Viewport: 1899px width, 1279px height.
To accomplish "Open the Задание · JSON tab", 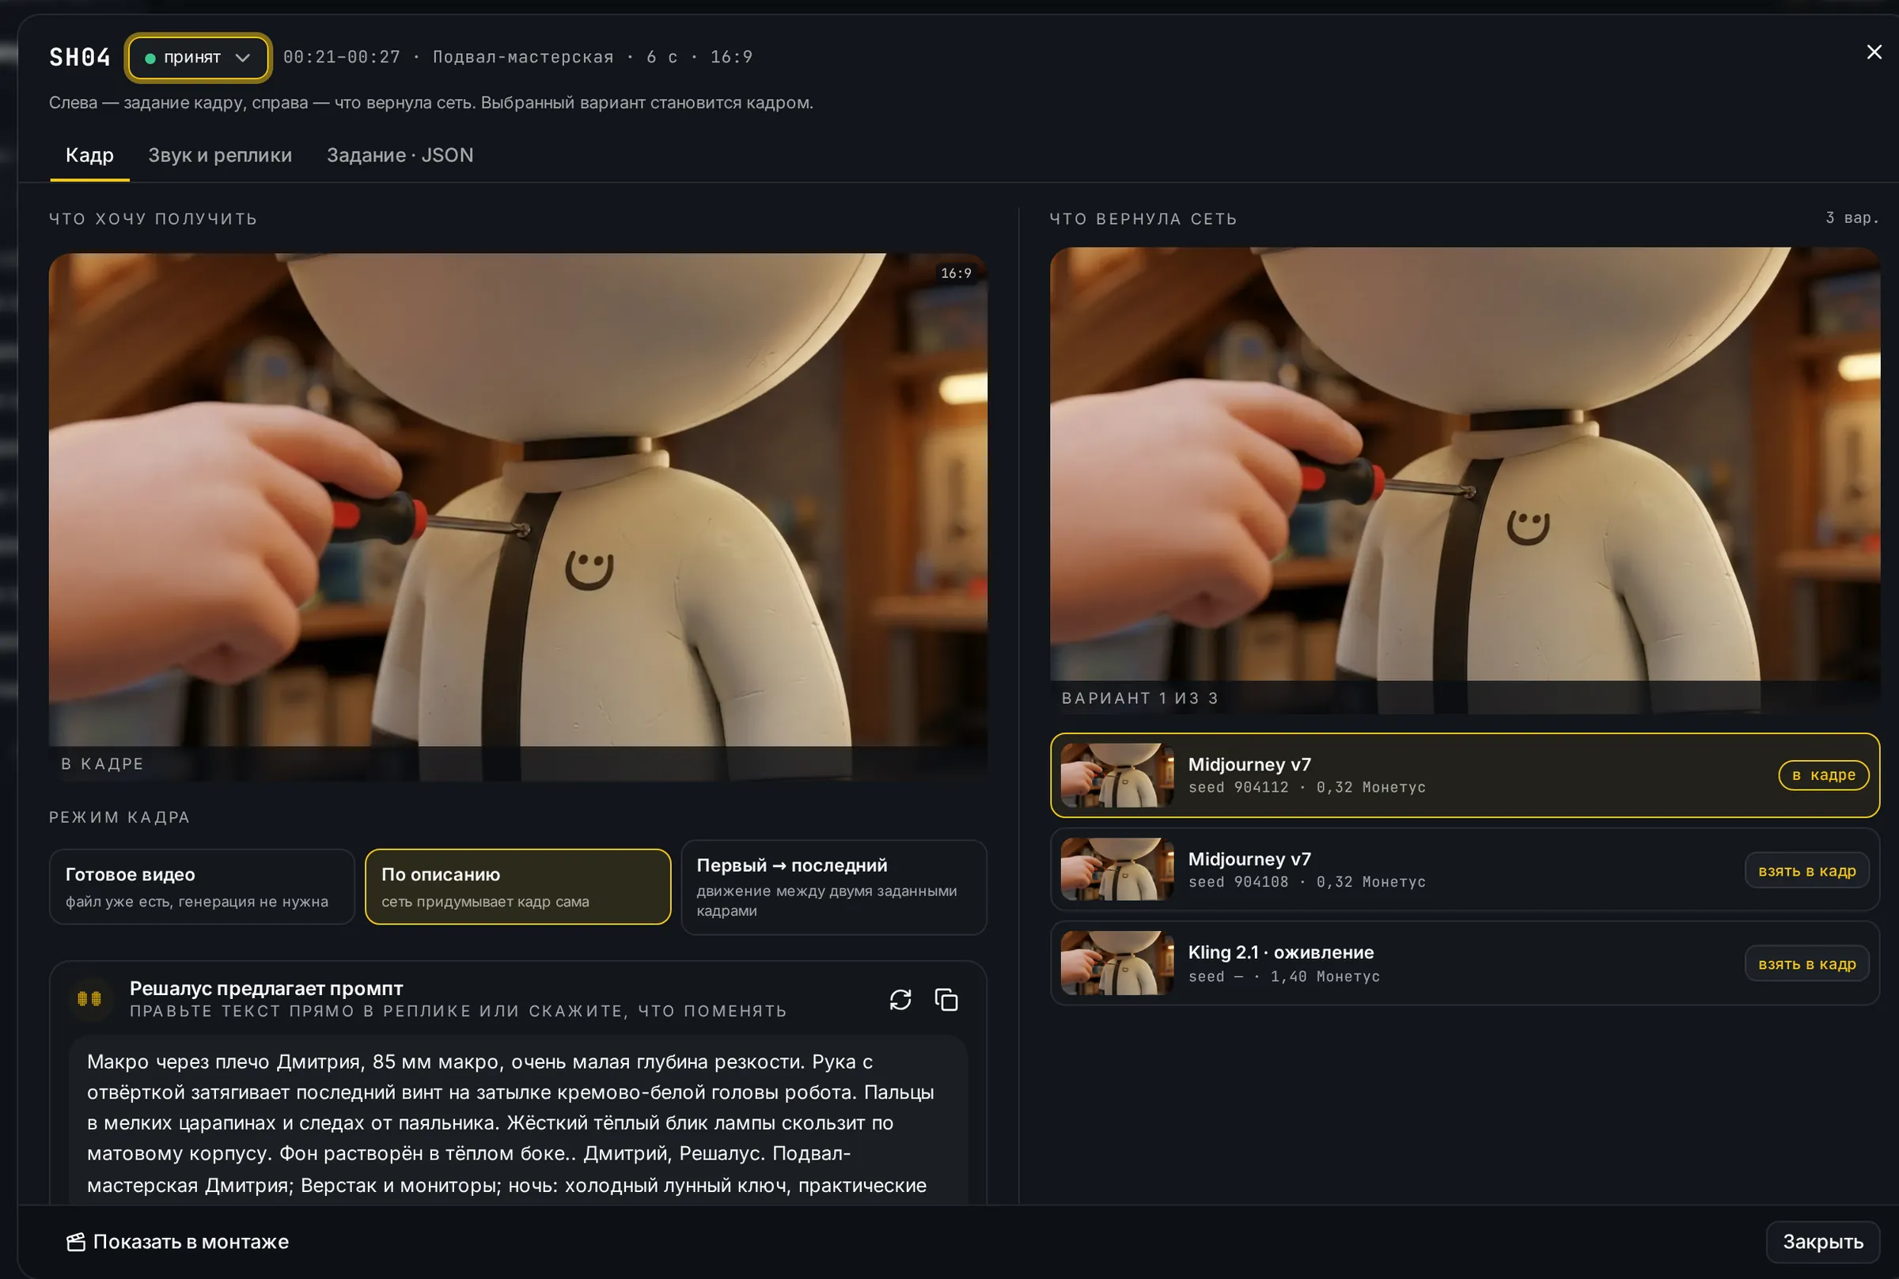I will (400, 155).
